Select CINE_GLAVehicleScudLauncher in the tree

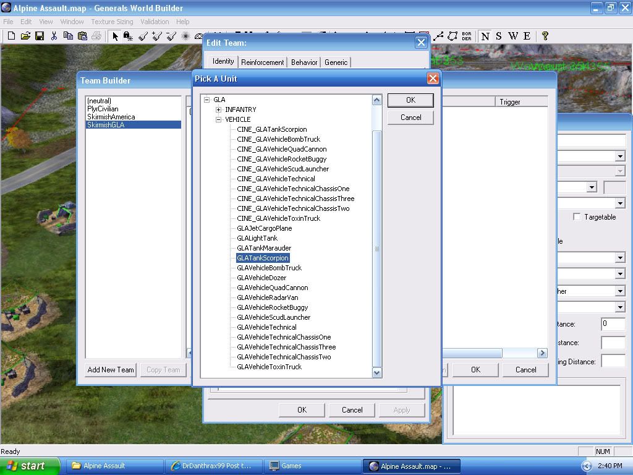coord(283,169)
